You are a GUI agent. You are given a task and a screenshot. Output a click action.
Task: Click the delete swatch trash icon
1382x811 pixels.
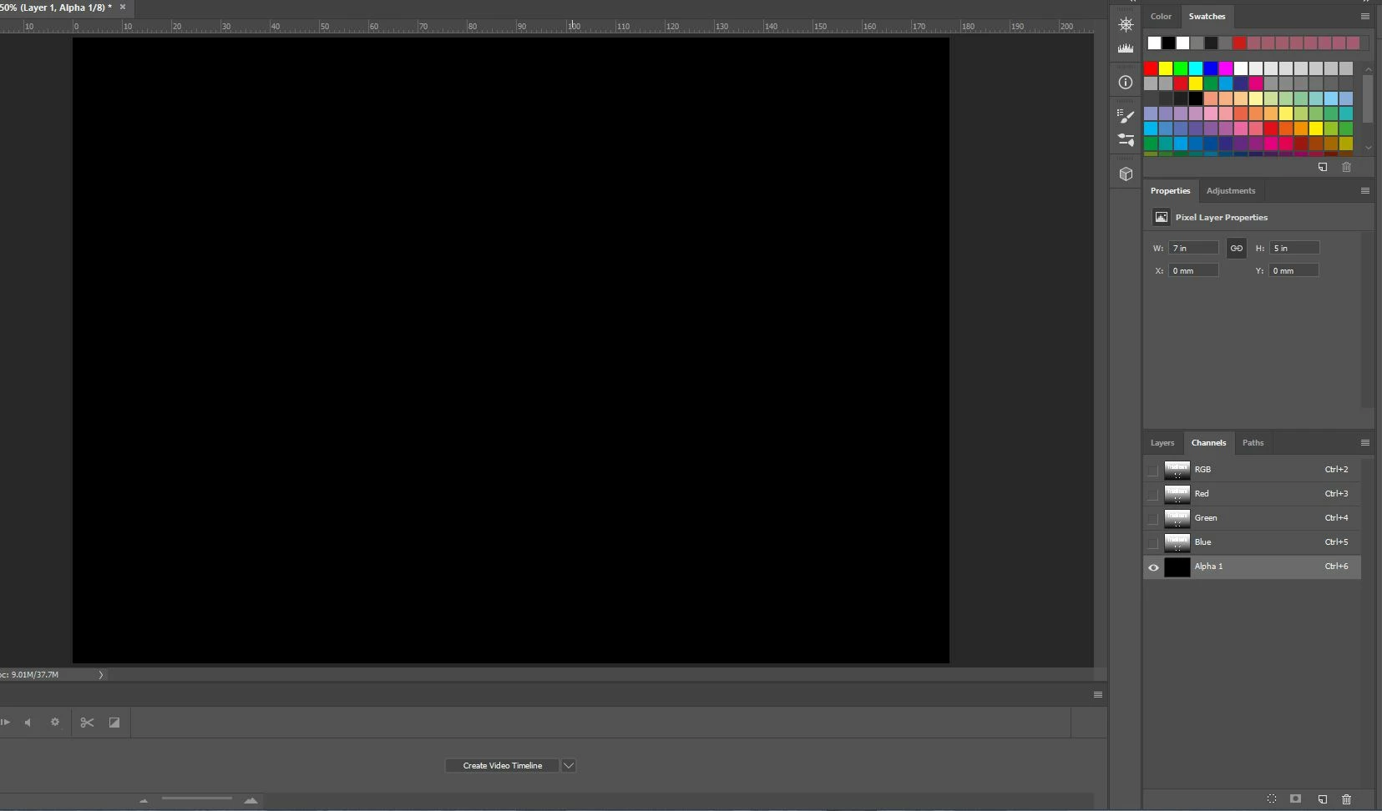[1346, 167]
